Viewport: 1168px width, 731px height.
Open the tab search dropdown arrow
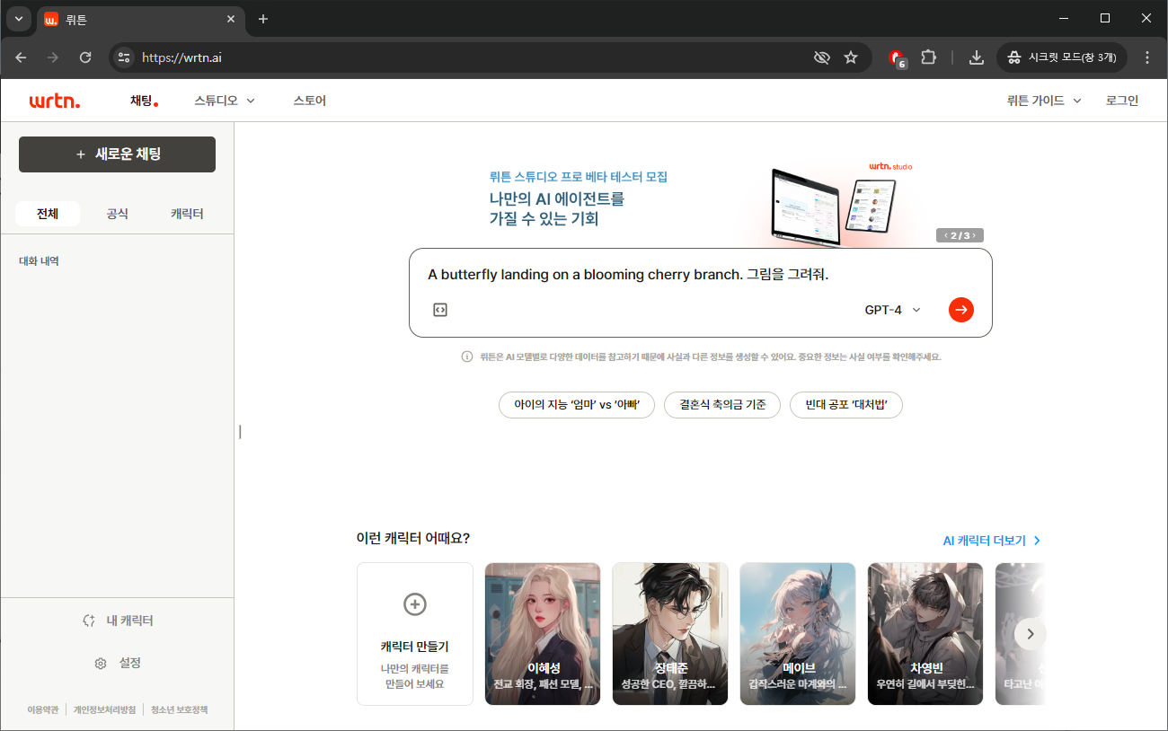coord(19,19)
